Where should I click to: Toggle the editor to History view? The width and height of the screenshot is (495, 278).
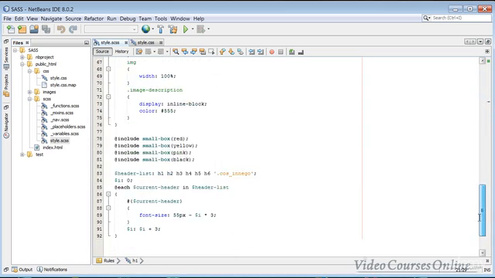click(x=122, y=52)
